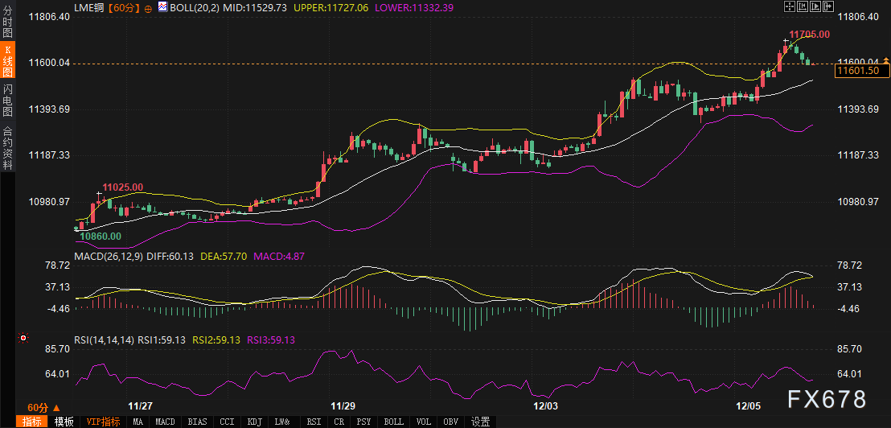Toggle the MACD indicator button

(x=165, y=422)
